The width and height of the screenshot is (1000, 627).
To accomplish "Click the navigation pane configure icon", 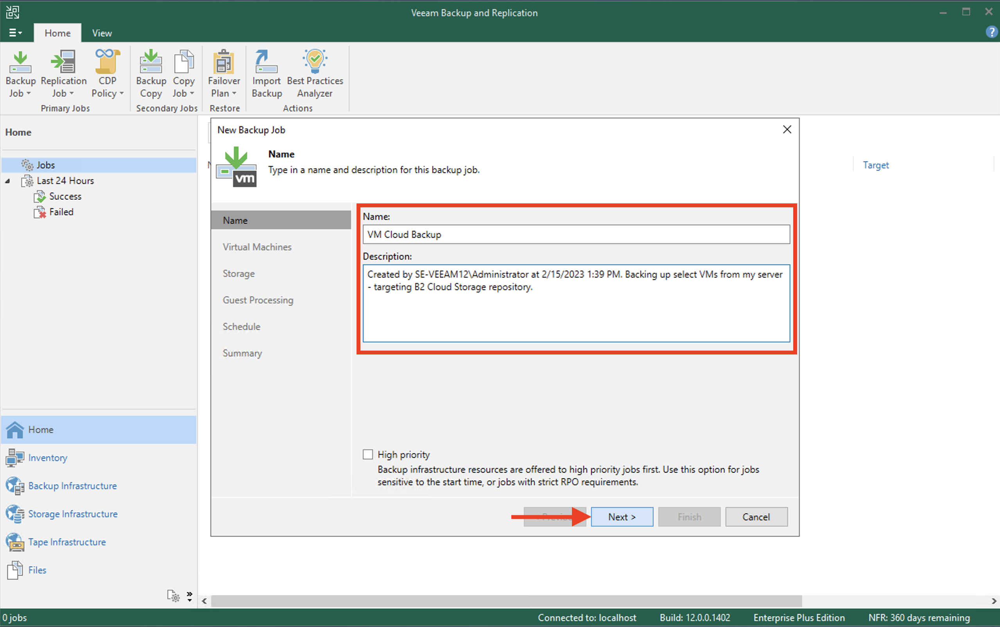I will pos(174,596).
